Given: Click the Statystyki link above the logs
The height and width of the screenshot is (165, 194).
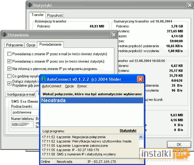Looking at the screenshot, I should click(x=128, y=130).
